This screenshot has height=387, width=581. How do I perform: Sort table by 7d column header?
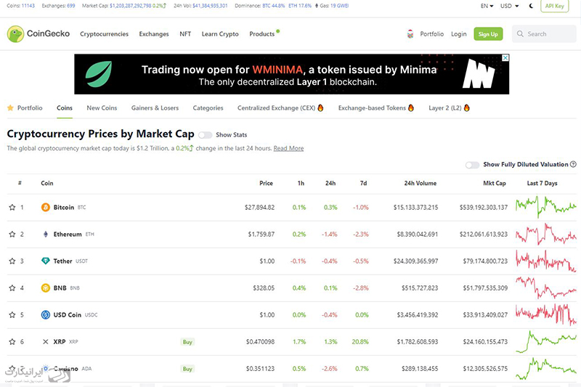364,183
